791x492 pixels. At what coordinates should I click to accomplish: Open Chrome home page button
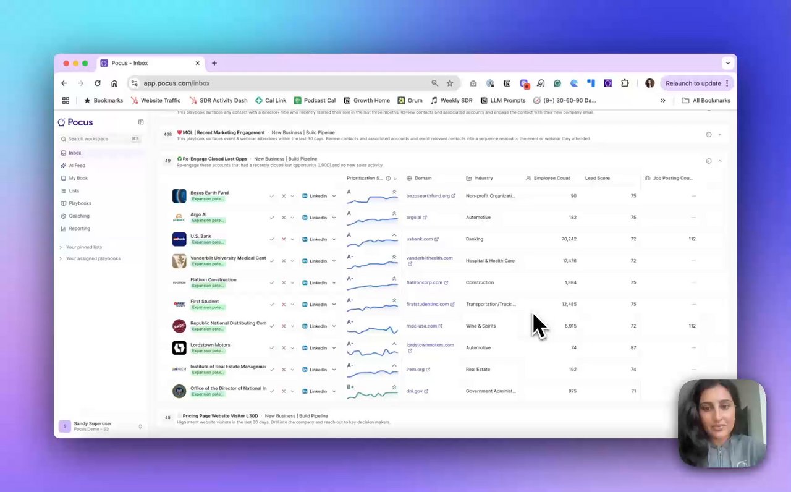114,83
